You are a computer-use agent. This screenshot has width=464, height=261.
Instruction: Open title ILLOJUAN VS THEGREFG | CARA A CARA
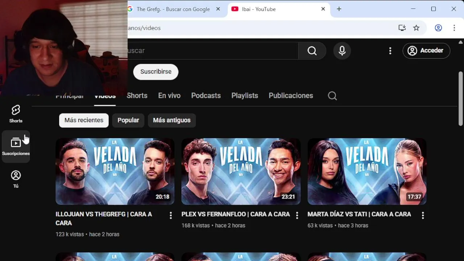point(104,219)
